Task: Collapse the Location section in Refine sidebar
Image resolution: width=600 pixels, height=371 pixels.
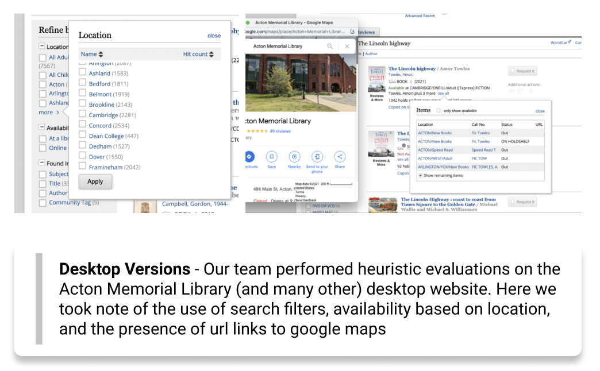Action: point(42,47)
